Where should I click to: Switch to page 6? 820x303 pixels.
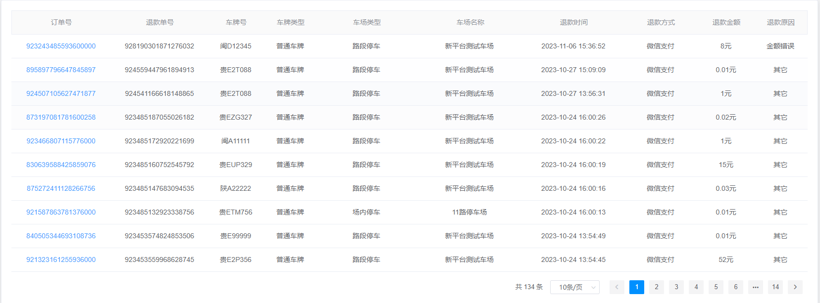tap(735, 287)
